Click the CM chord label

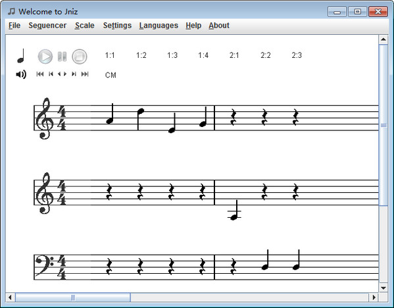pyautogui.click(x=111, y=75)
